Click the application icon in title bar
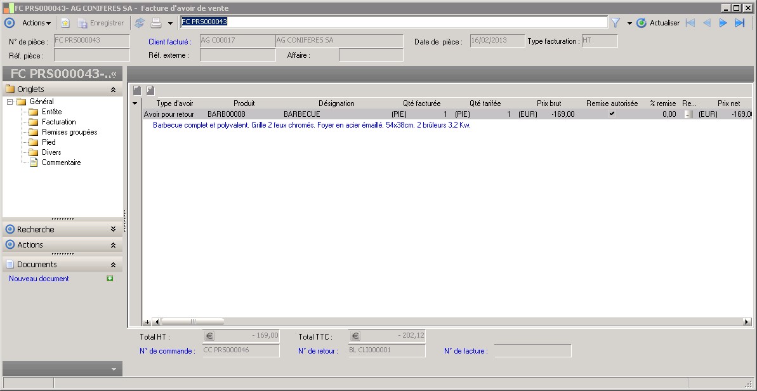Screen dimensions: 757x391 8,8
